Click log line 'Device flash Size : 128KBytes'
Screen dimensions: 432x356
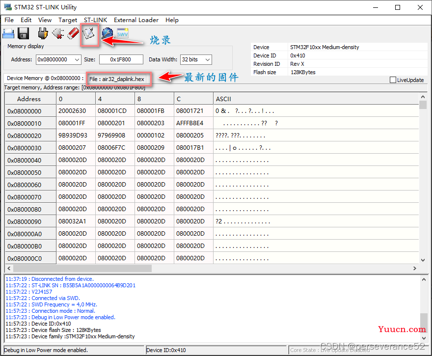[x=53, y=330]
